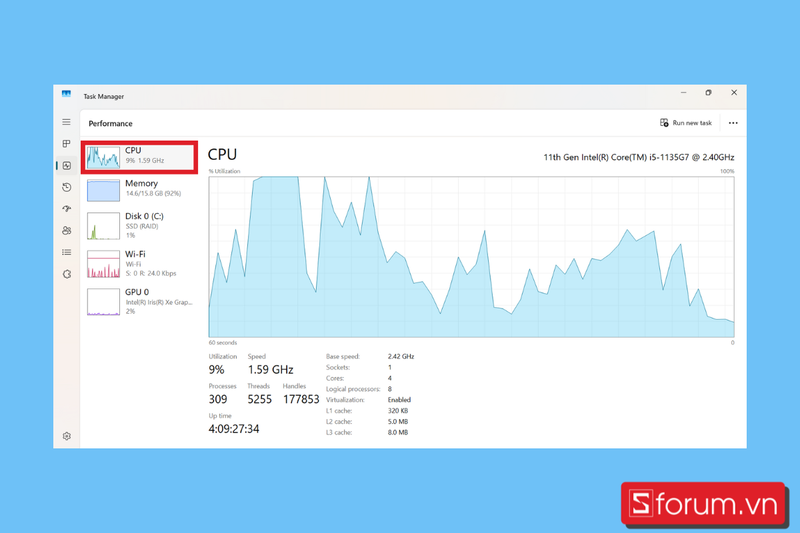This screenshot has width=800, height=533.
Task: Click the Sockets value 1
Action: 389,367
